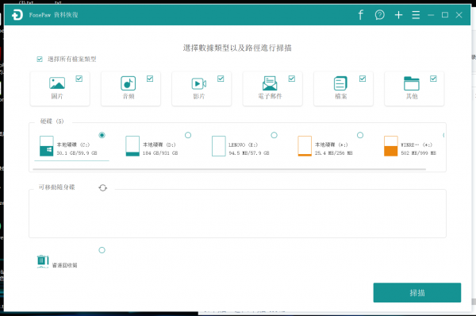This screenshot has height=316, width=476.
Task: Select the local disk D: radio button
Action: pyautogui.click(x=188, y=135)
